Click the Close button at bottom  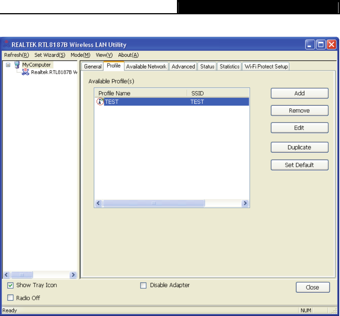313,287
